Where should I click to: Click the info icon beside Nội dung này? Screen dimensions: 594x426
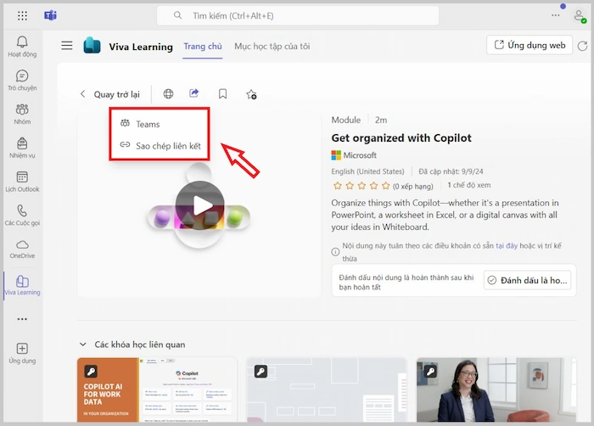335,252
